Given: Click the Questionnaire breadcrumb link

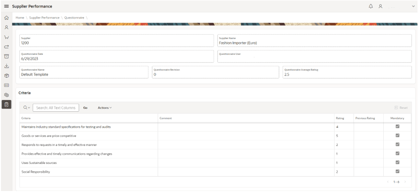Looking at the screenshot, I should click(x=74, y=18).
